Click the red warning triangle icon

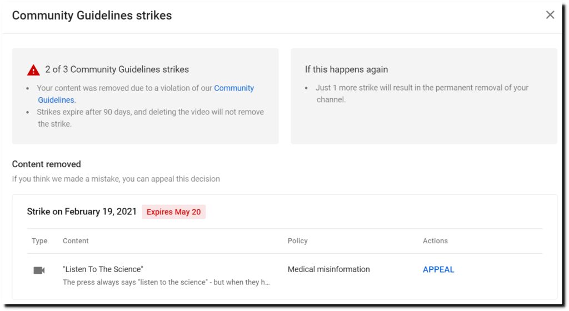coord(33,69)
